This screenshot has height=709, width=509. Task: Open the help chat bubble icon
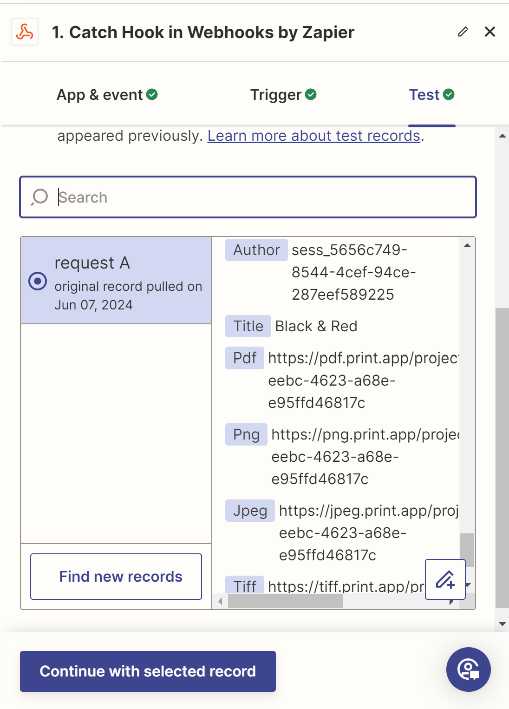469,670
